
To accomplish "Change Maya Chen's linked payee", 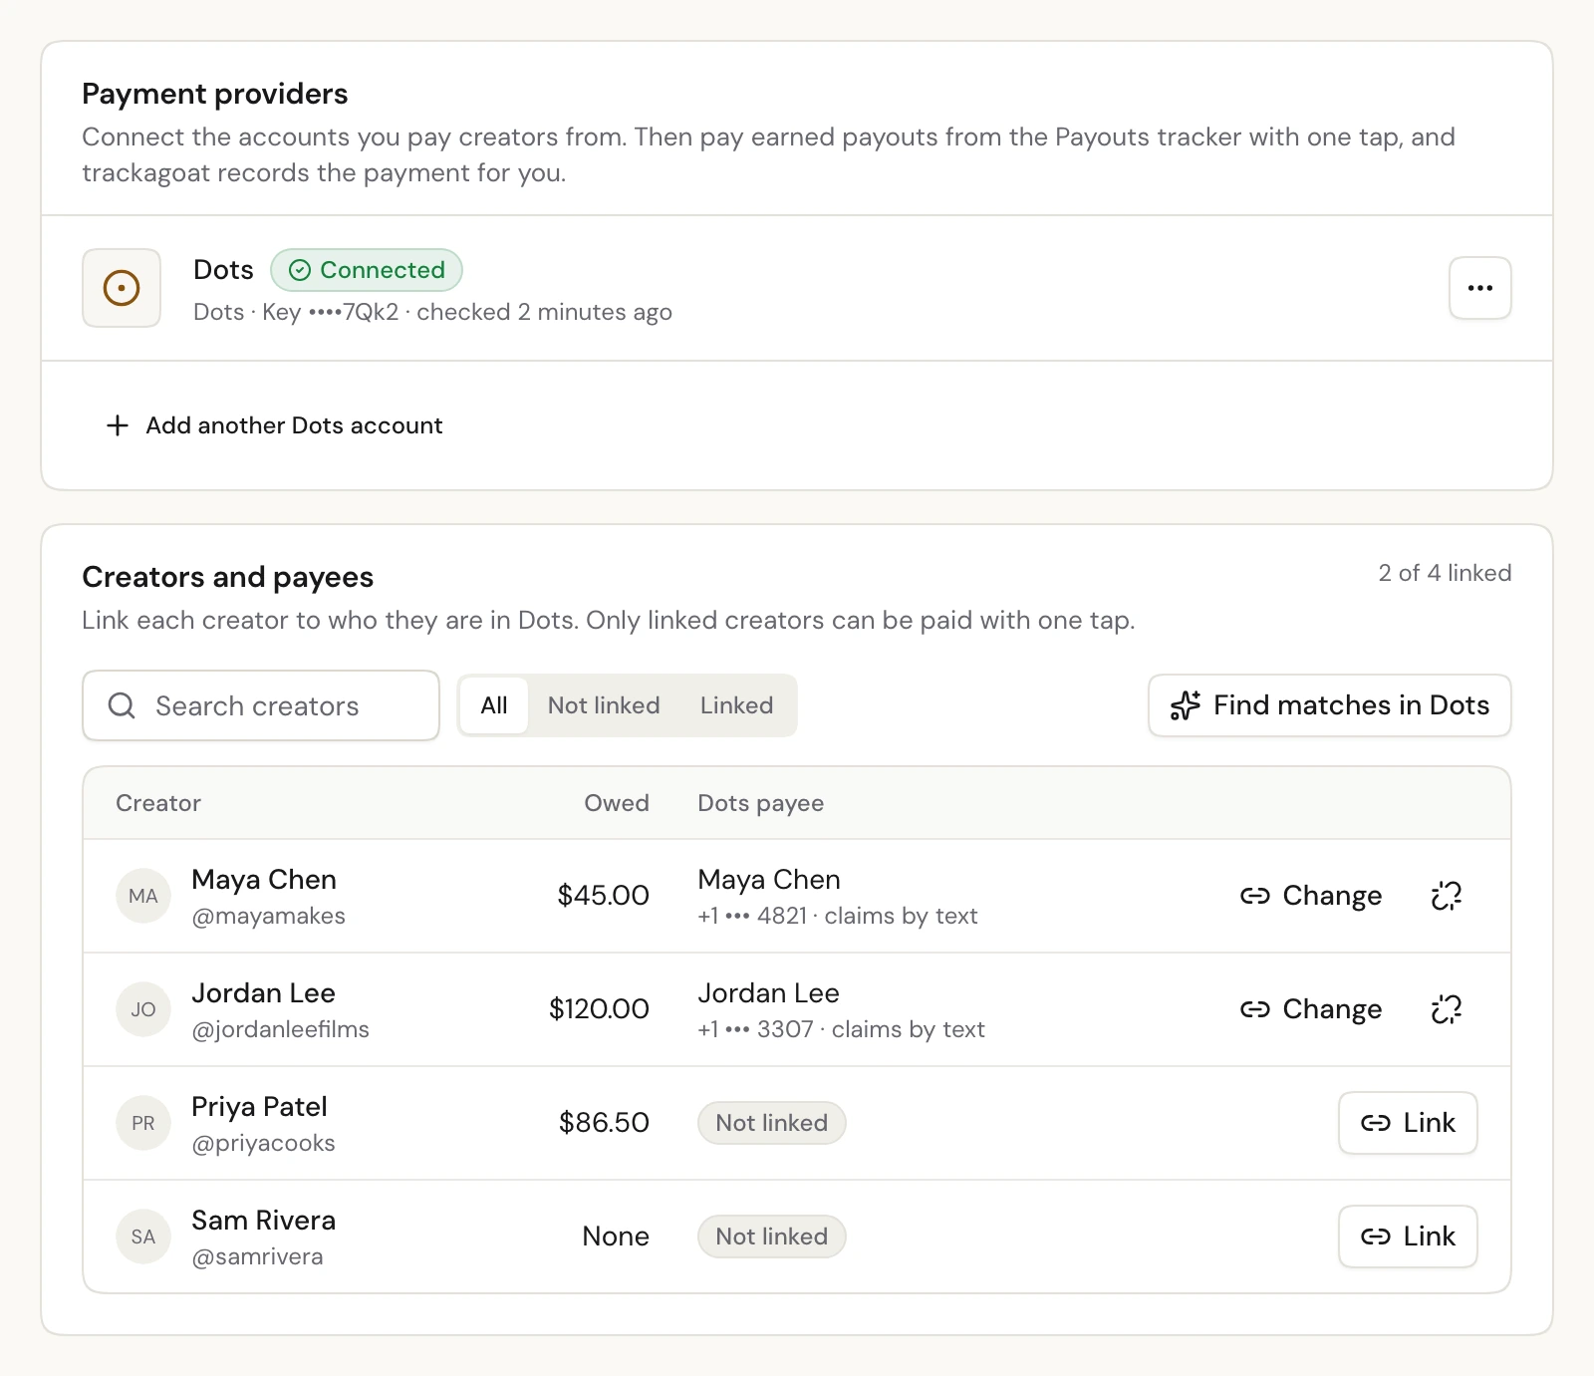I will pyautogui.click(x=1311, y=896).
